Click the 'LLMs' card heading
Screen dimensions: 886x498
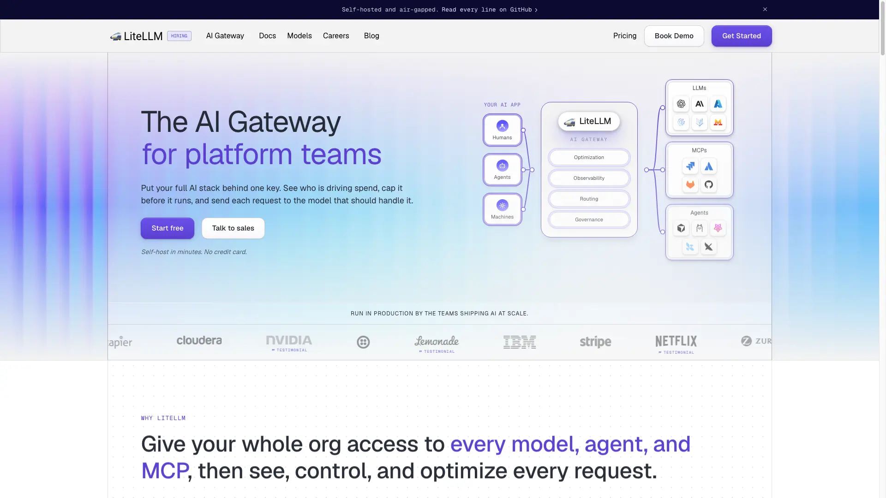[x=699, y=88]
